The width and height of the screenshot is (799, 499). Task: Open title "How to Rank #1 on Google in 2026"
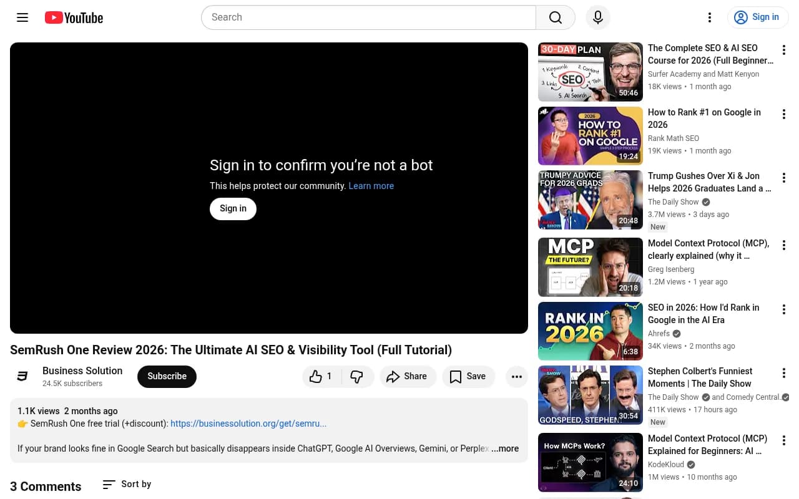tap(704, 119)
